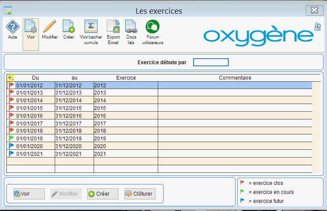Sort by the au column header
327x211 pixels.
click(x=74, y=78)
